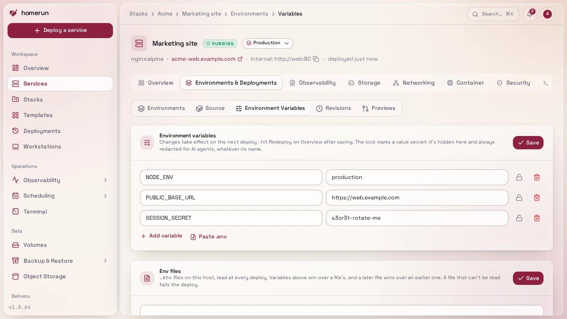Toggle the lock on SESSION_SECRET
Image resolution: width=567 pixels, height=319 pixels.
pyautogui.click(x=519, y=218)
